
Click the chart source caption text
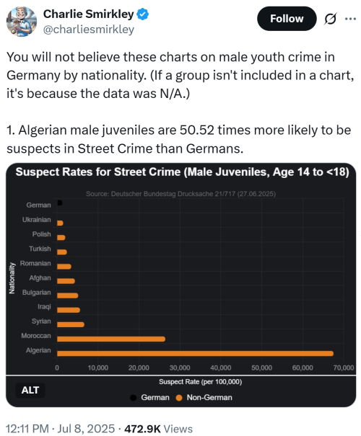[x=180, y=194]
